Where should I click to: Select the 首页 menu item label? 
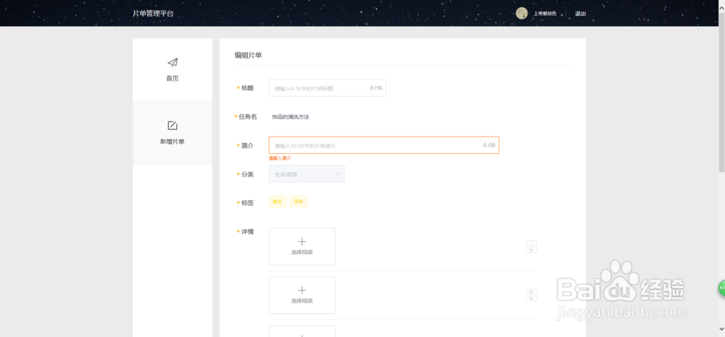click(x=172, y=78)
